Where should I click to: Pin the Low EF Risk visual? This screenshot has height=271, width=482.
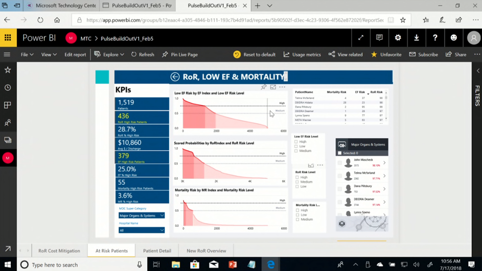[264, 87]
